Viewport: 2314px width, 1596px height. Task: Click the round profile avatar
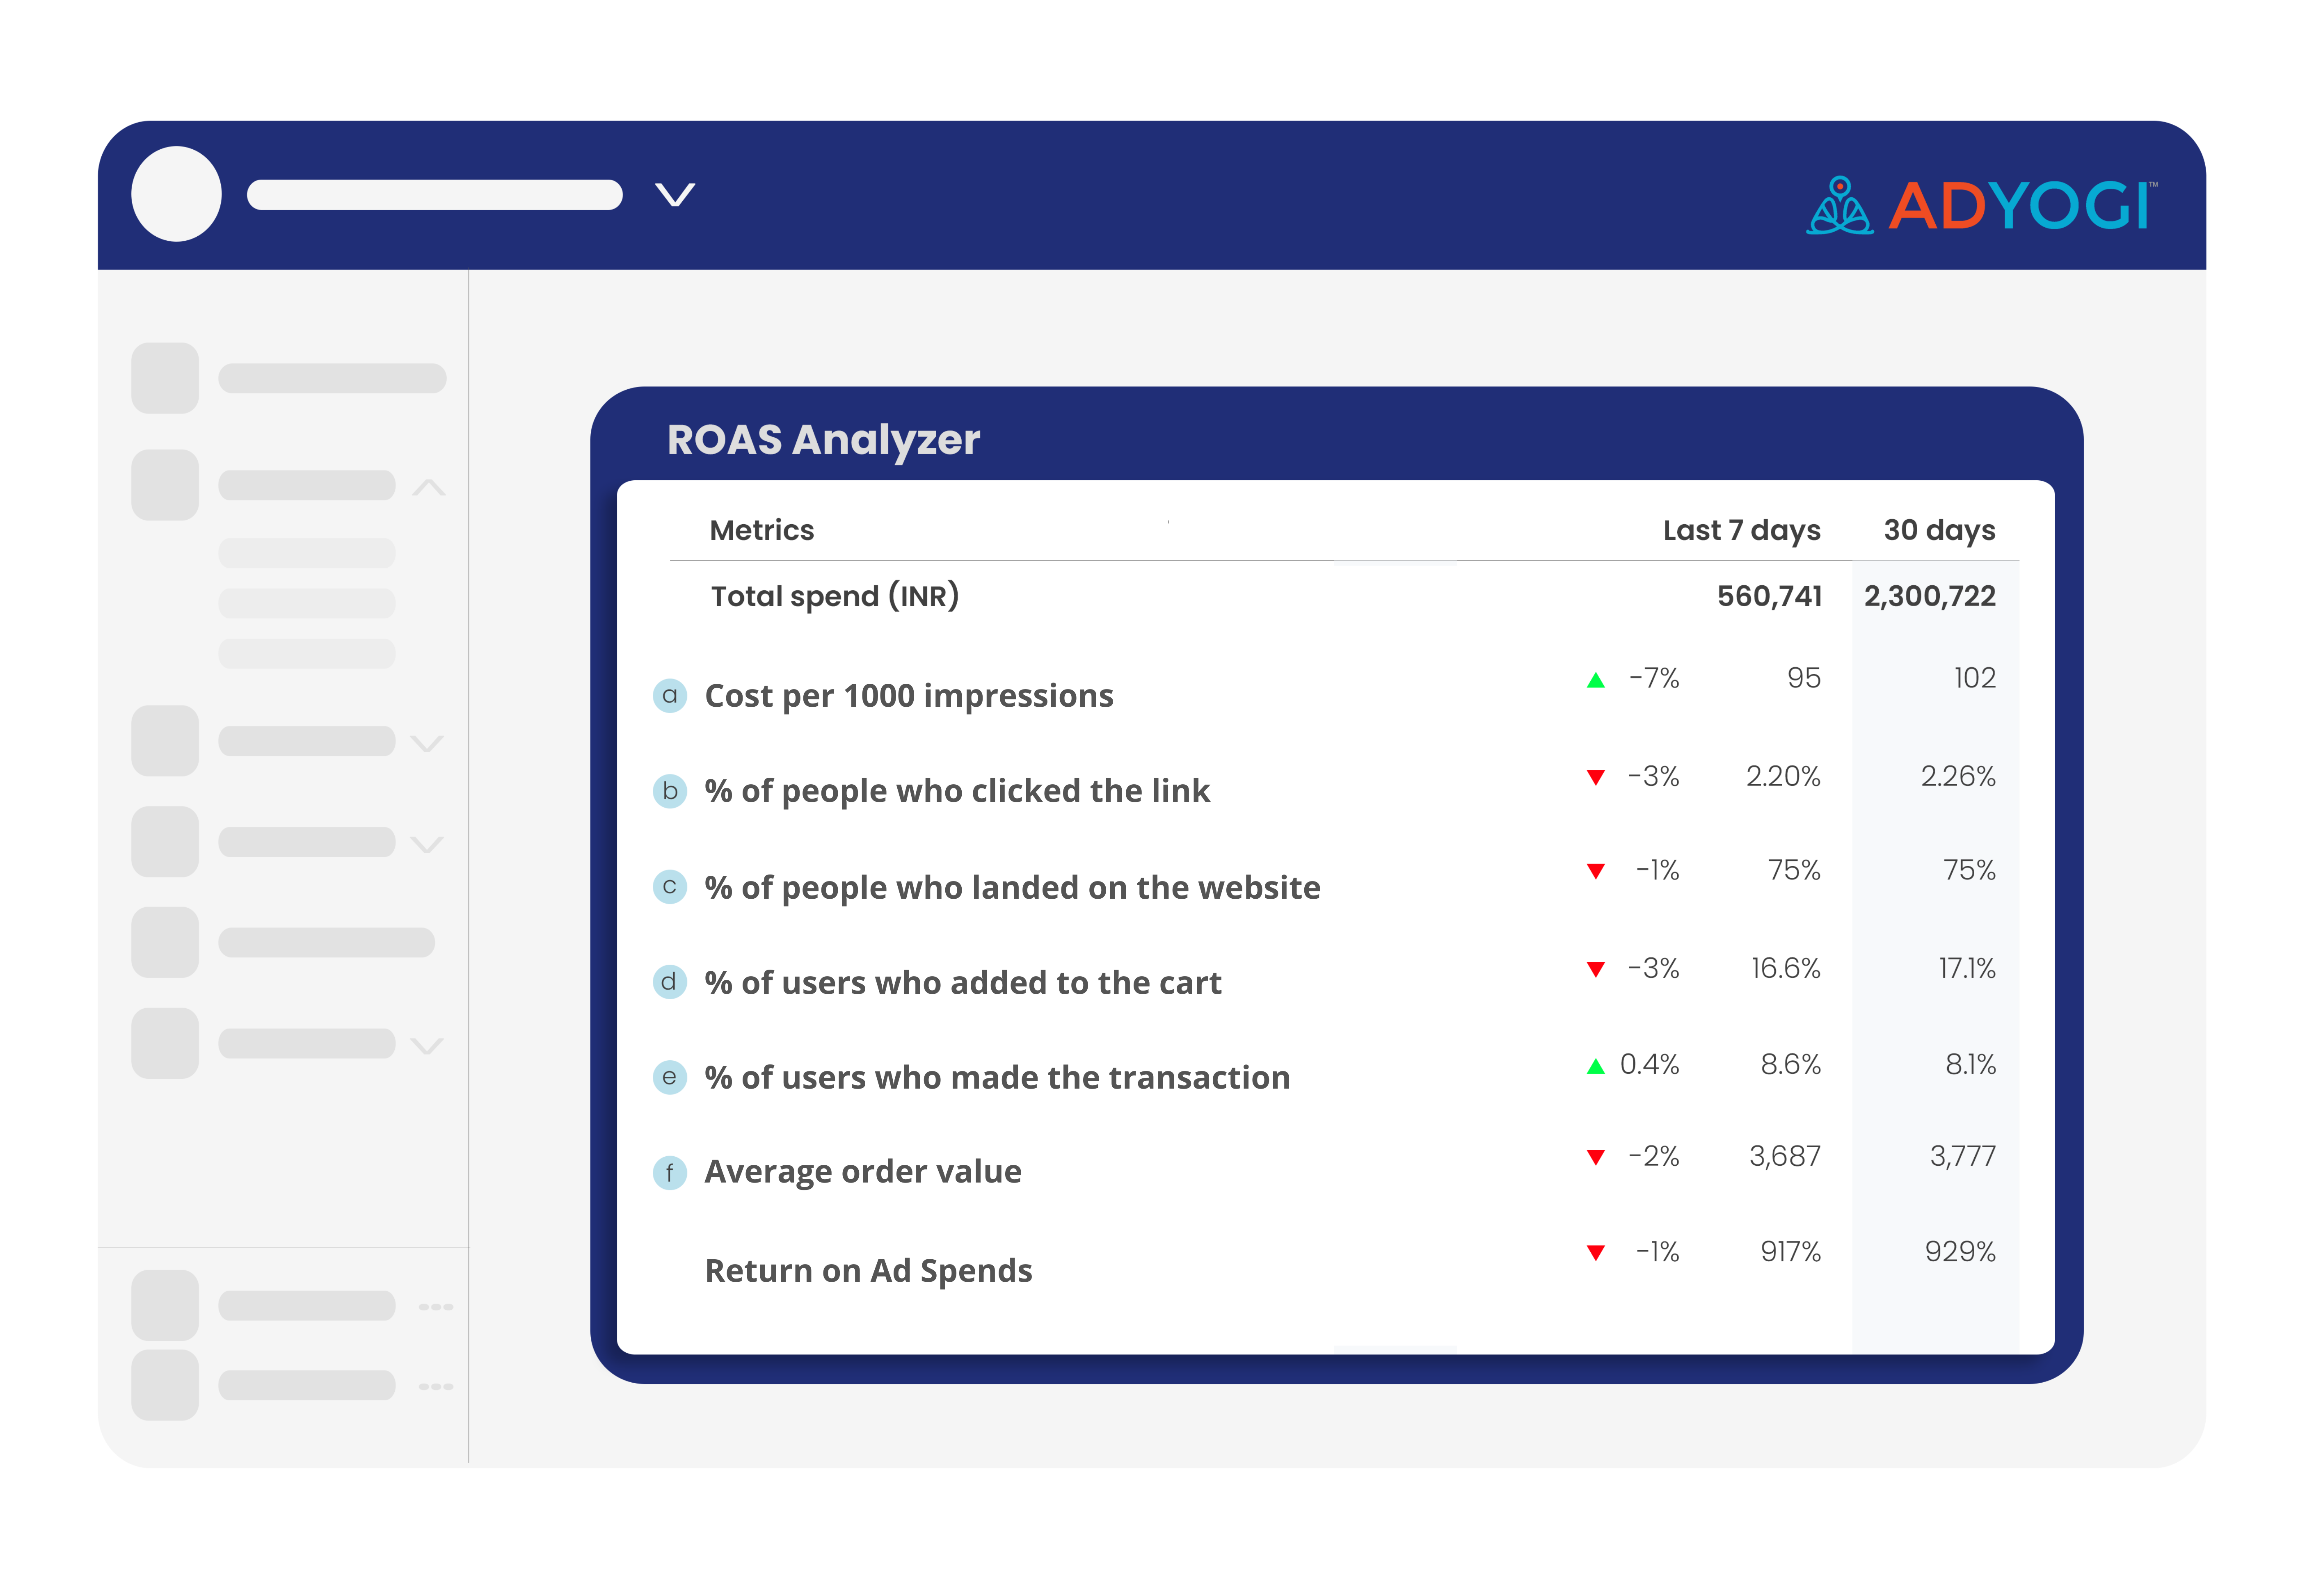(176, 194)
